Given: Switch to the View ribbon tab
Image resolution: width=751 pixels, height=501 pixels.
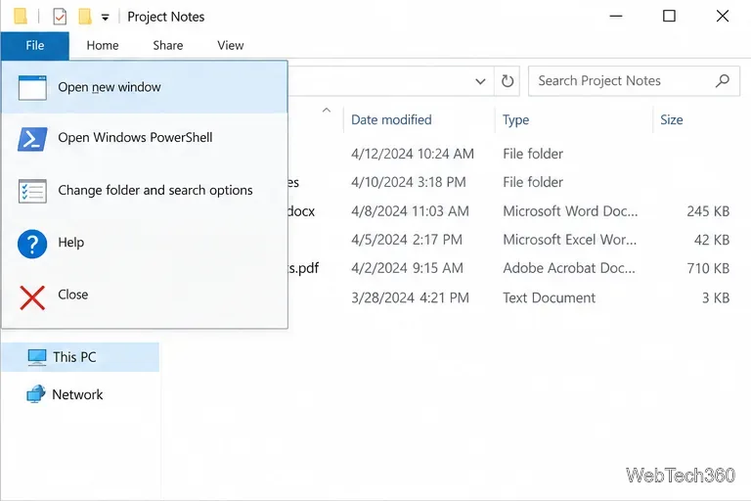Looking at the screenshot, I should (231, 46).
